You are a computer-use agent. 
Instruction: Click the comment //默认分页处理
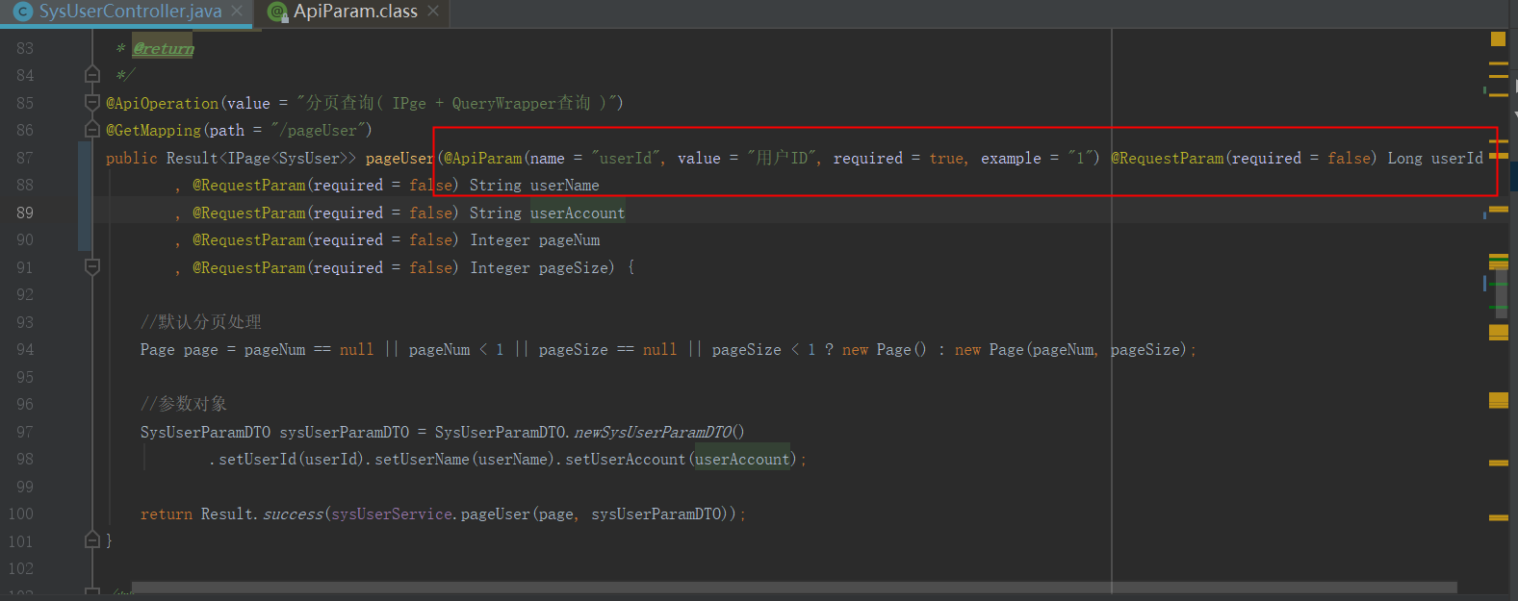pos(201,321)
